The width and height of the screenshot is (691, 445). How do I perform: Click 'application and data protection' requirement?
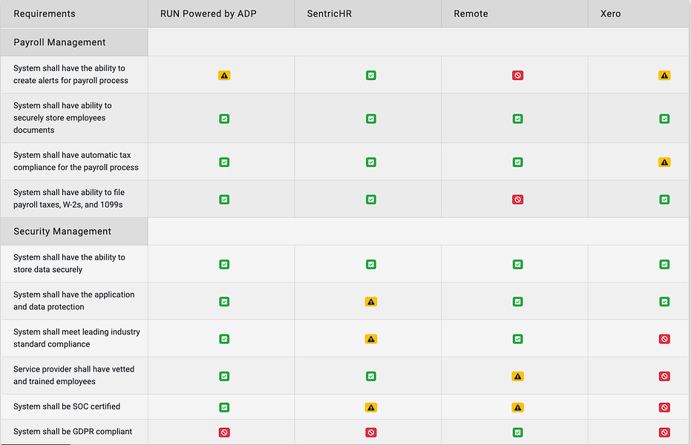click(74, 300)
